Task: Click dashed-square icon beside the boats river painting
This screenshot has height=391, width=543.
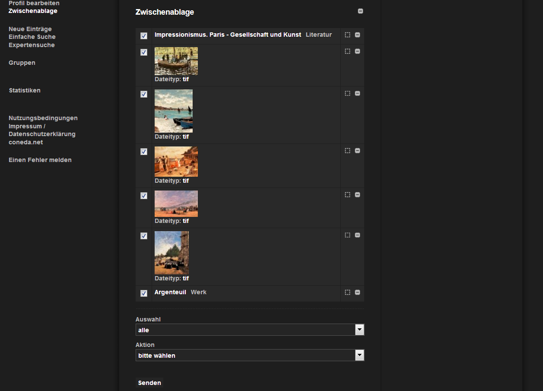Action: [347, 51]
